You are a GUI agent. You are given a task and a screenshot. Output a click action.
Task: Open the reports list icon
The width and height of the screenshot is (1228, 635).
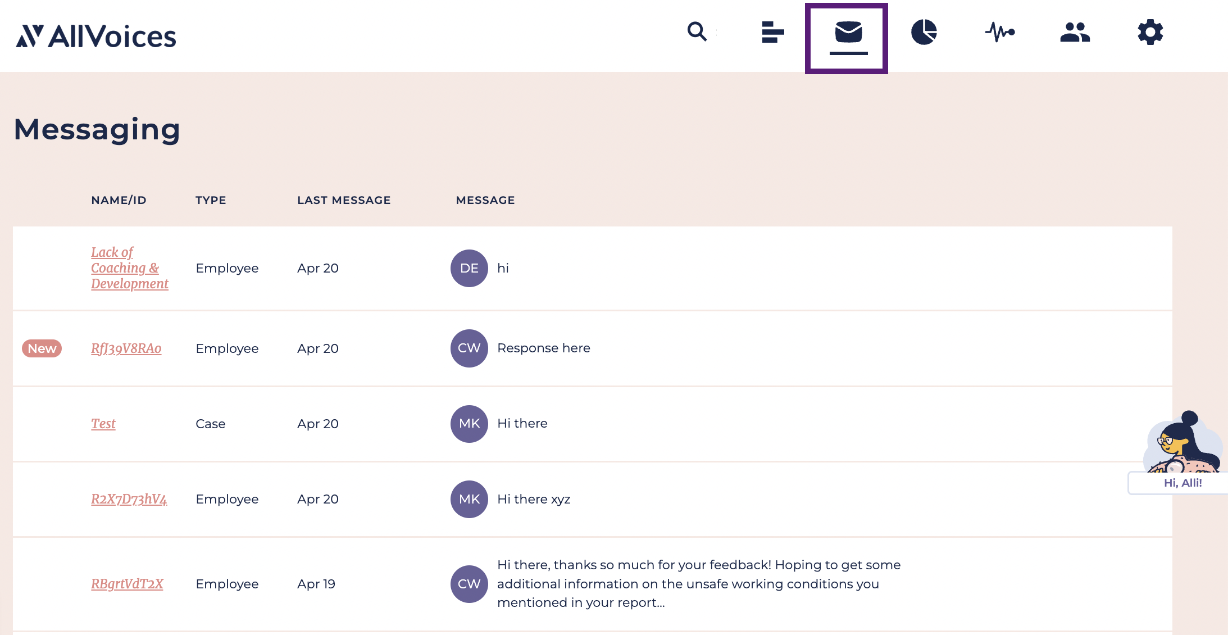click(x=772, y=32)
